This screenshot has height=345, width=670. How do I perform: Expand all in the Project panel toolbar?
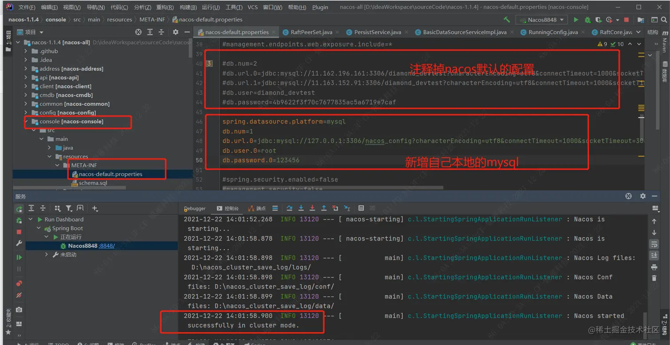pos(150,32)
